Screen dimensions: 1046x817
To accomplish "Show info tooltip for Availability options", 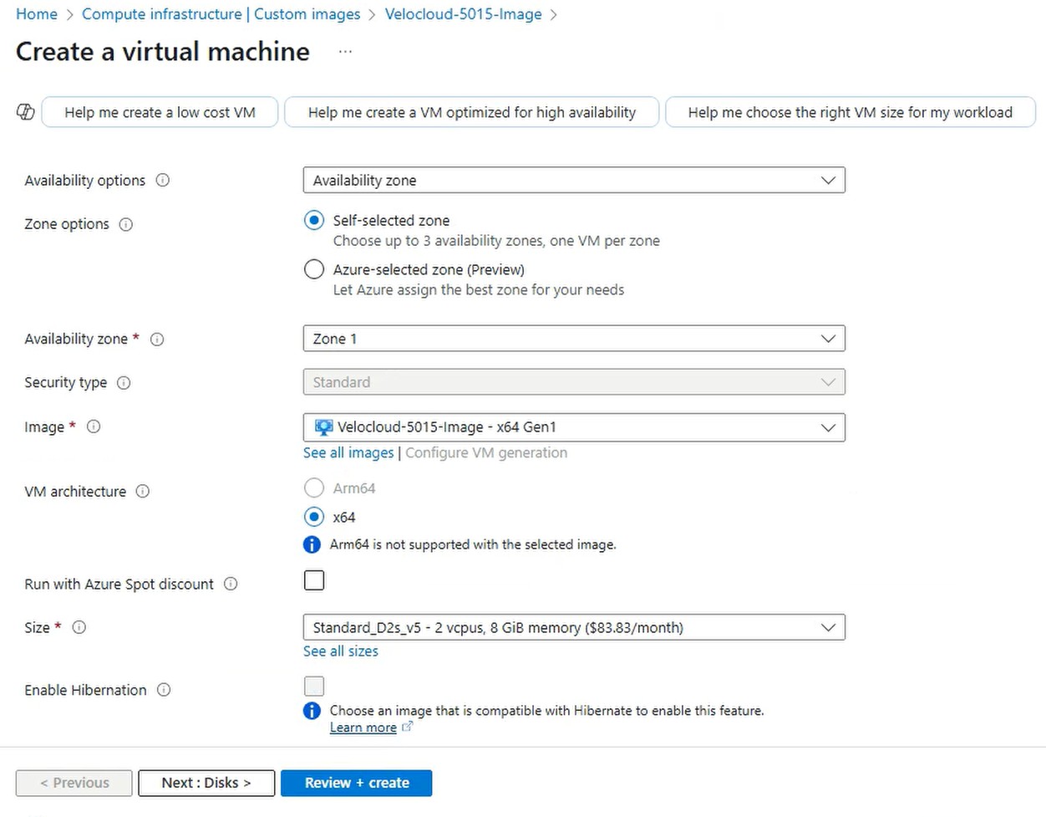I will (163, 181).
